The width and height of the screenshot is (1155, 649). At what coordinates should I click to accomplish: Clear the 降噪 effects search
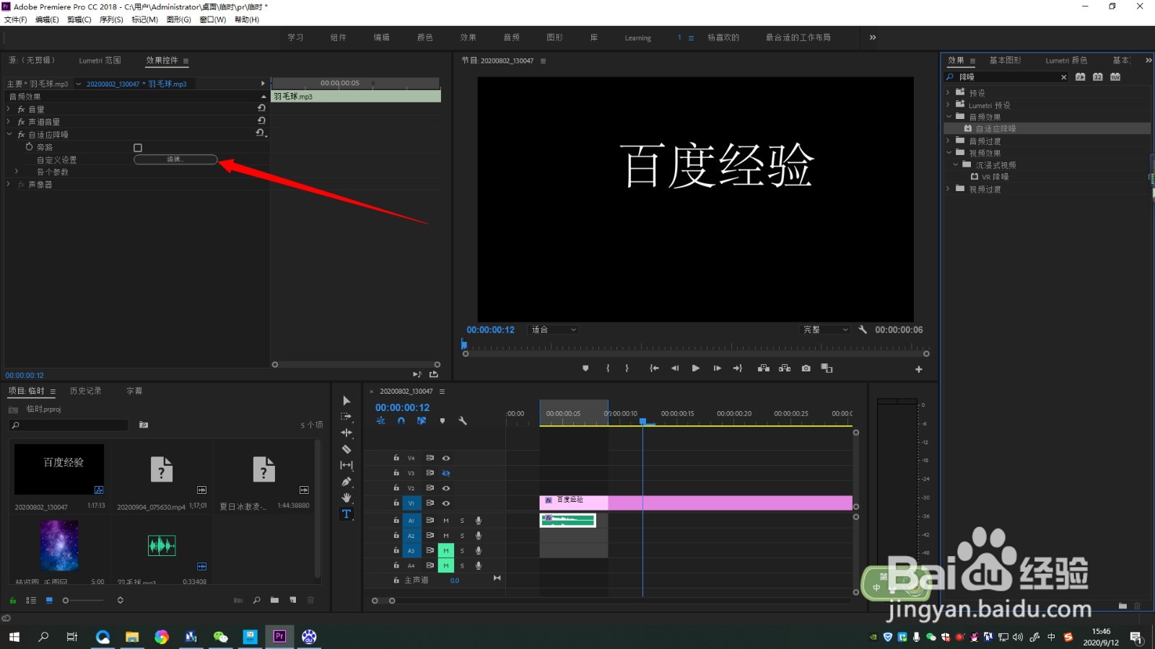coord(1063,77)
